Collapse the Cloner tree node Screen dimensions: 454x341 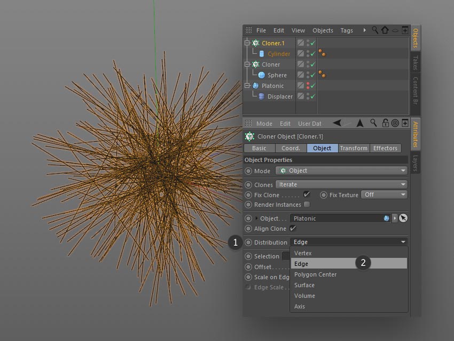point(247,64)
